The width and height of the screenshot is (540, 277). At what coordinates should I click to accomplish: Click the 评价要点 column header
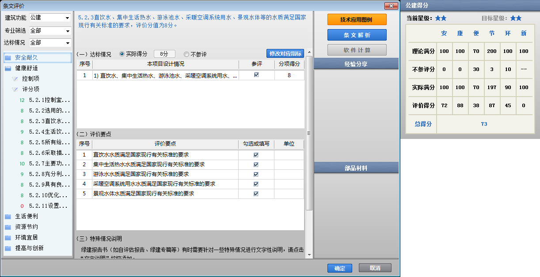click(165, 144)
